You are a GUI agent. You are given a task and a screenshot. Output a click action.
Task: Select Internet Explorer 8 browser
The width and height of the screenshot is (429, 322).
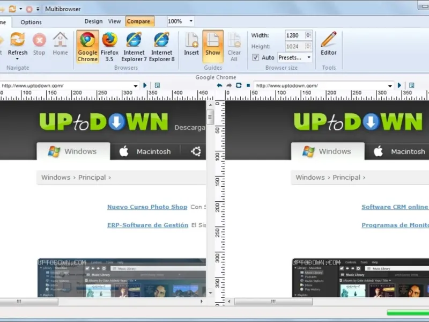(162, 47)
